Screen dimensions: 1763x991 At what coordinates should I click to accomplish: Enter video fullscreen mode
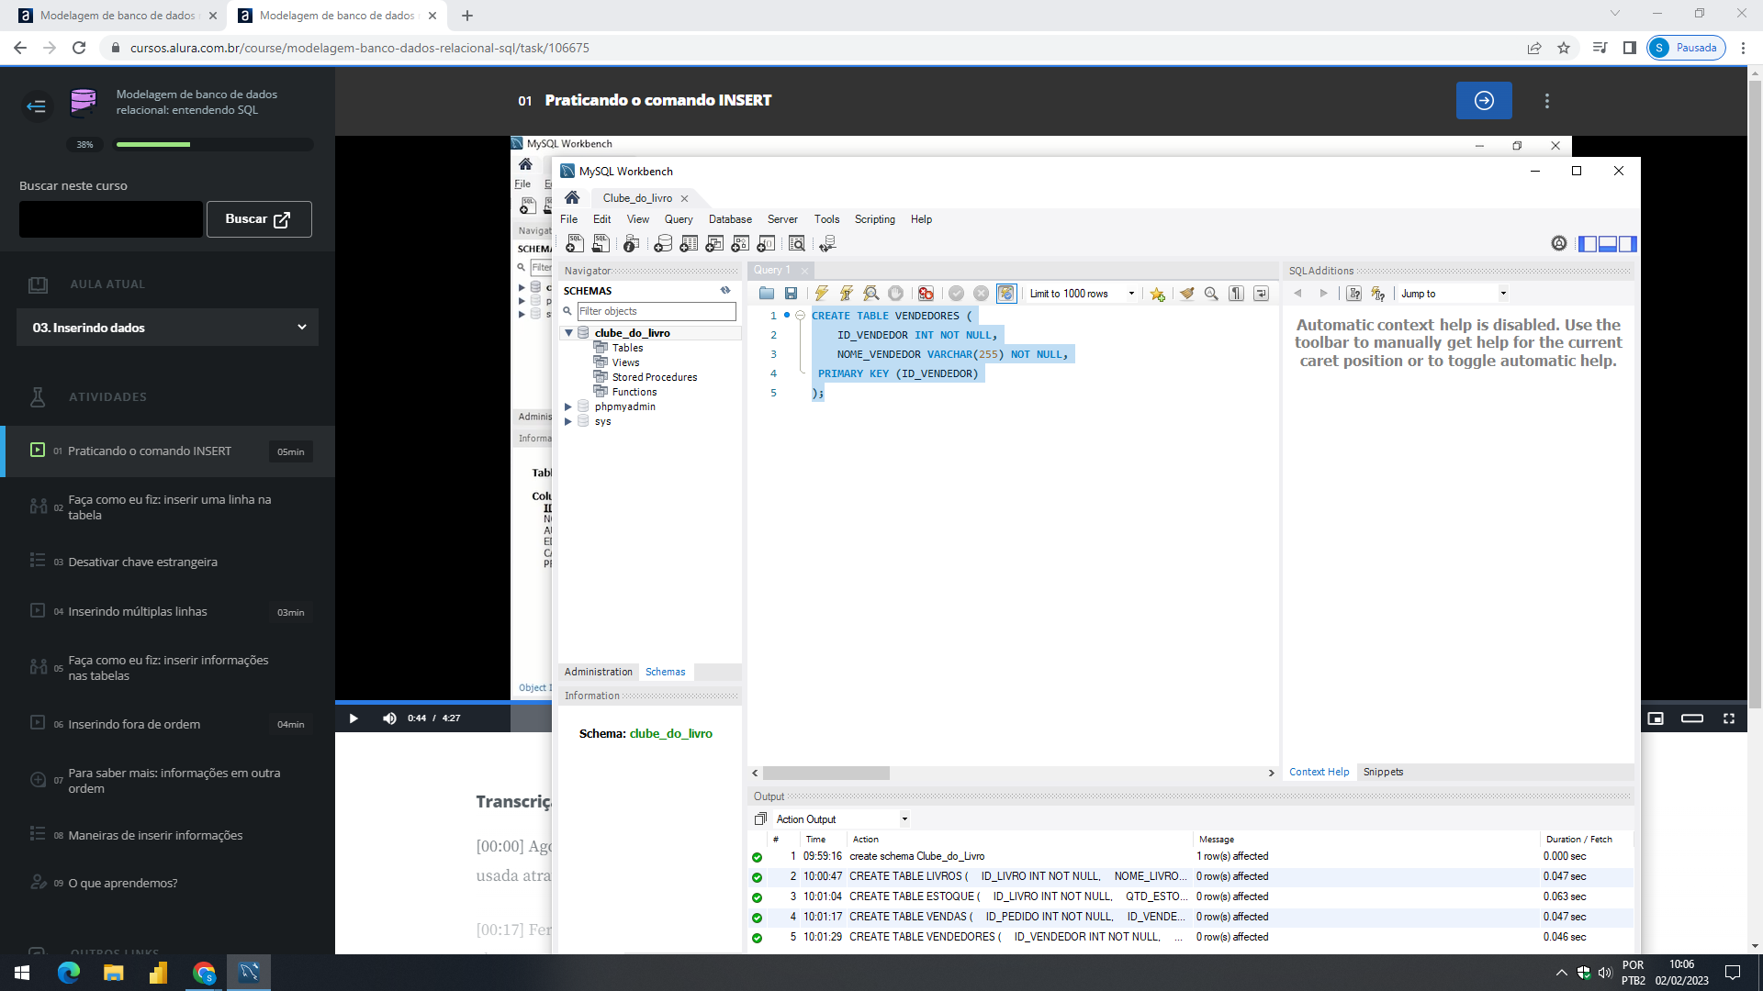[1728, 718]
